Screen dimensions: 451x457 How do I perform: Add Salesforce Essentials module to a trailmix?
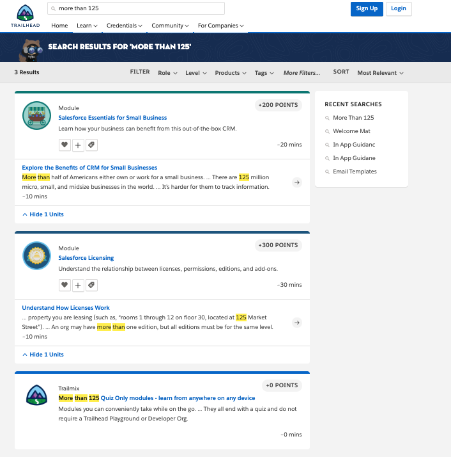78,145
